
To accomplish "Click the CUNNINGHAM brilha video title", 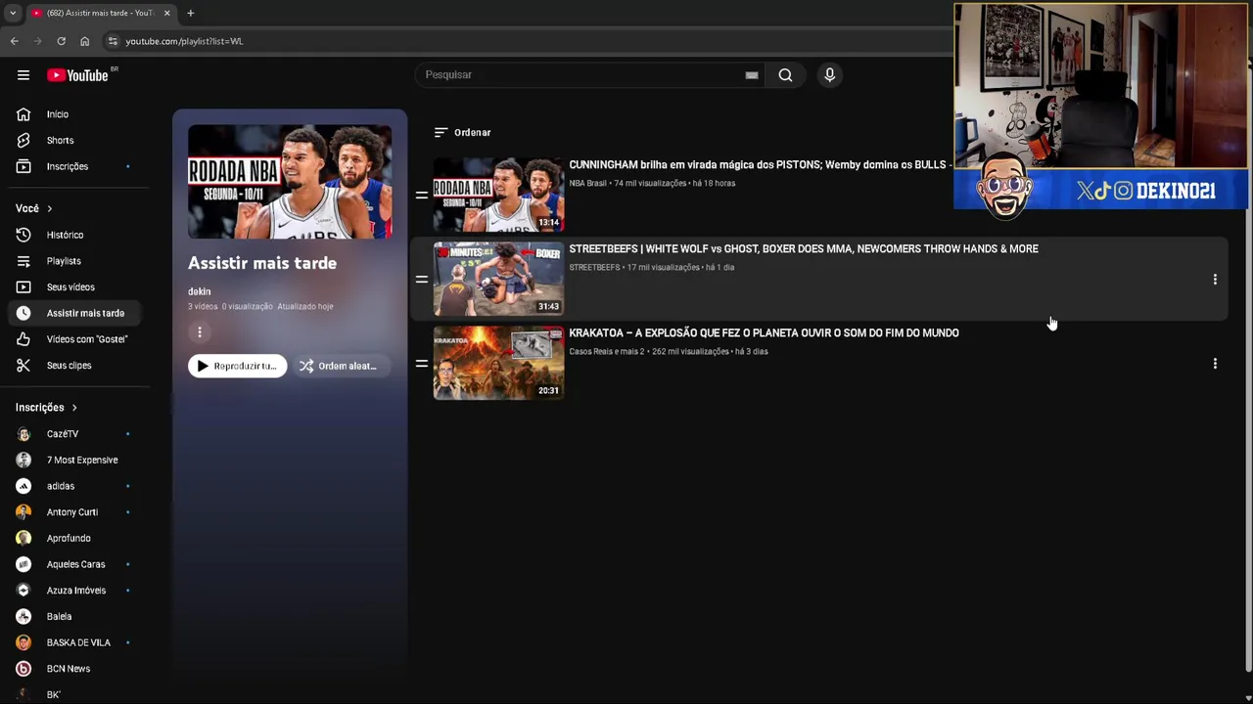I will coord(761,165).
